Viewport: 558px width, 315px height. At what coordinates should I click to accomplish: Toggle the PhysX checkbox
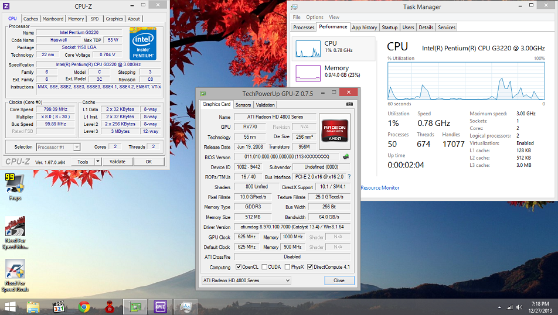(x=288, y=267)
